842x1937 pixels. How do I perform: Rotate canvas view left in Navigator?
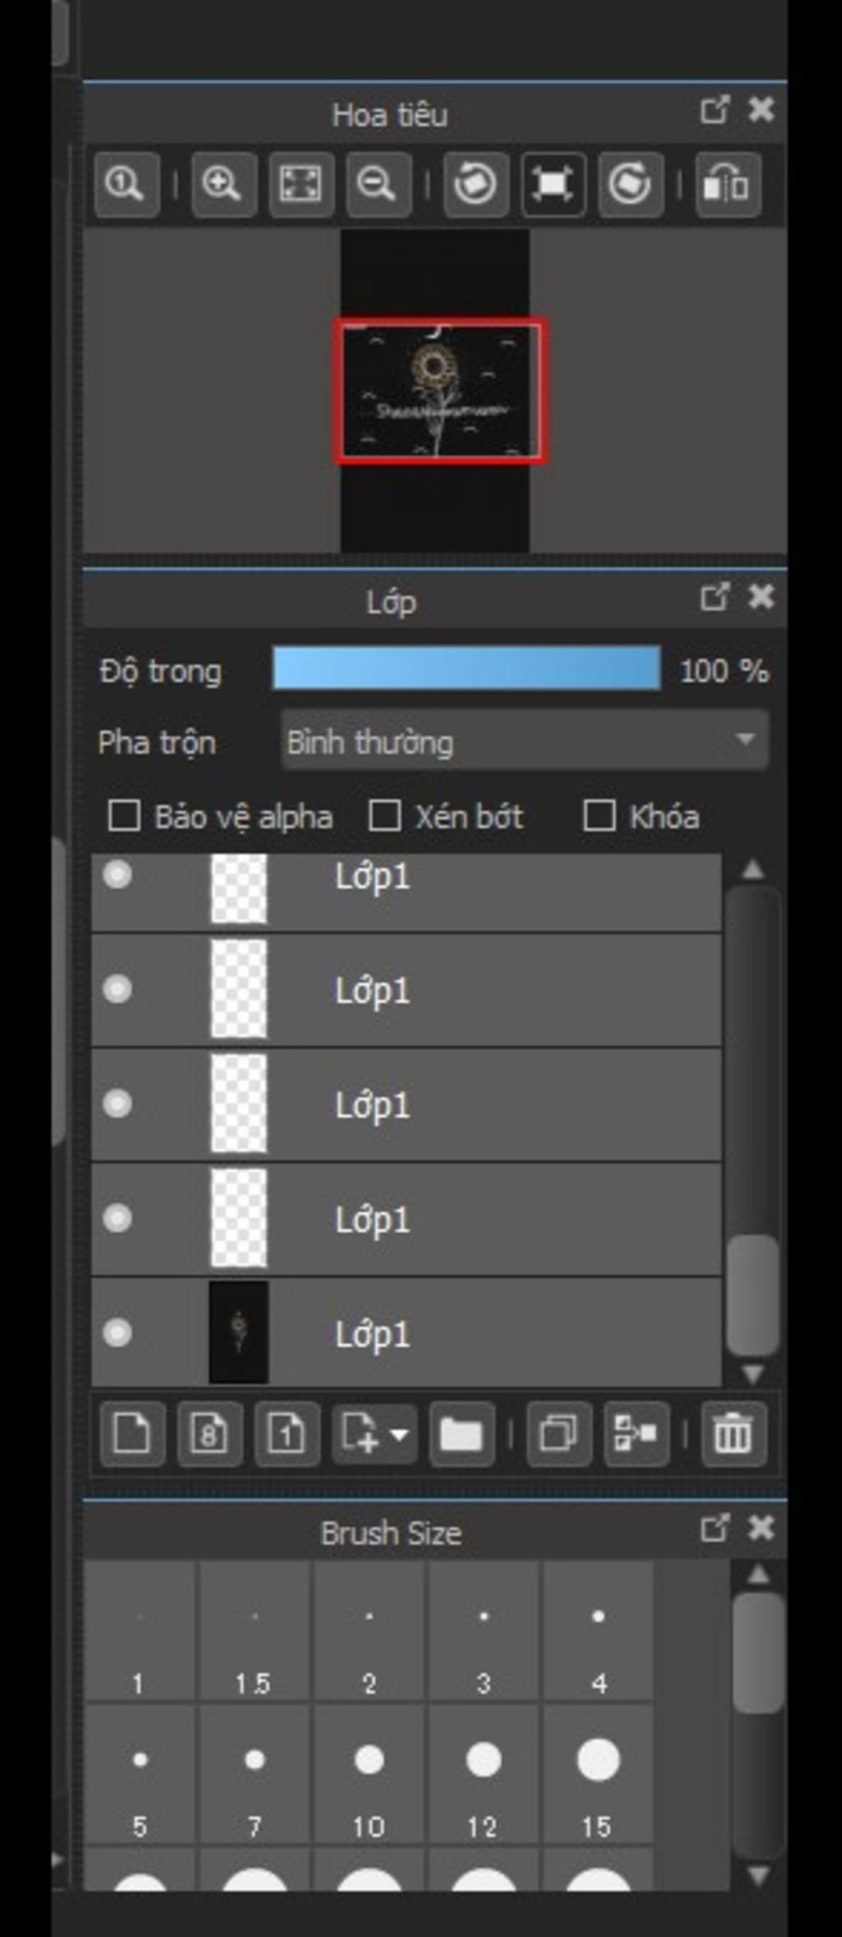point(475,183)
